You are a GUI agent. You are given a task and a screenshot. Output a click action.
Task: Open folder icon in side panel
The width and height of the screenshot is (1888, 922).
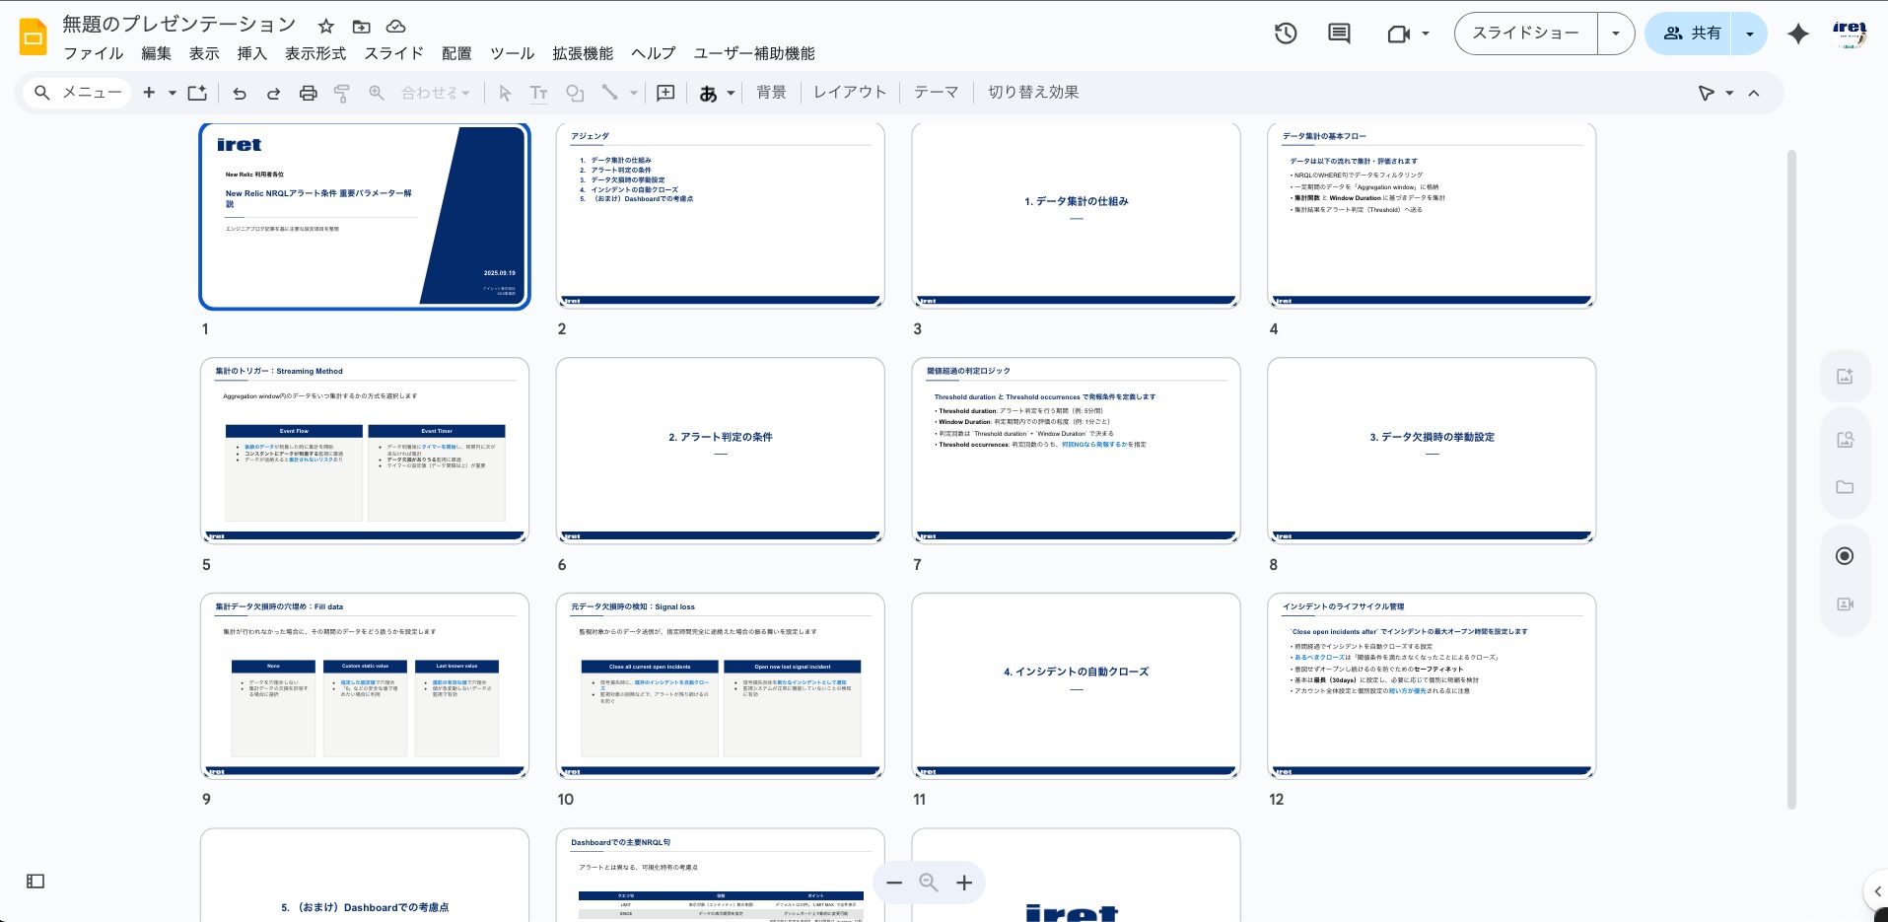click(x=1845, y=487)
